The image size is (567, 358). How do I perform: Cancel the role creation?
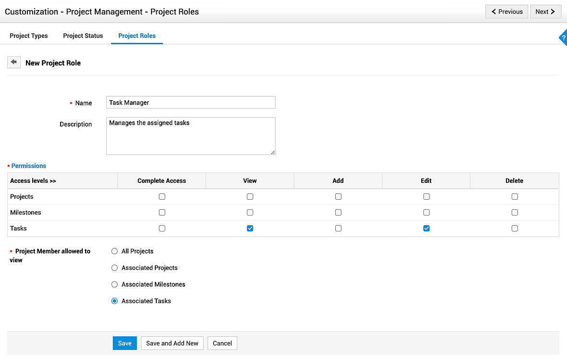(222, 343)
